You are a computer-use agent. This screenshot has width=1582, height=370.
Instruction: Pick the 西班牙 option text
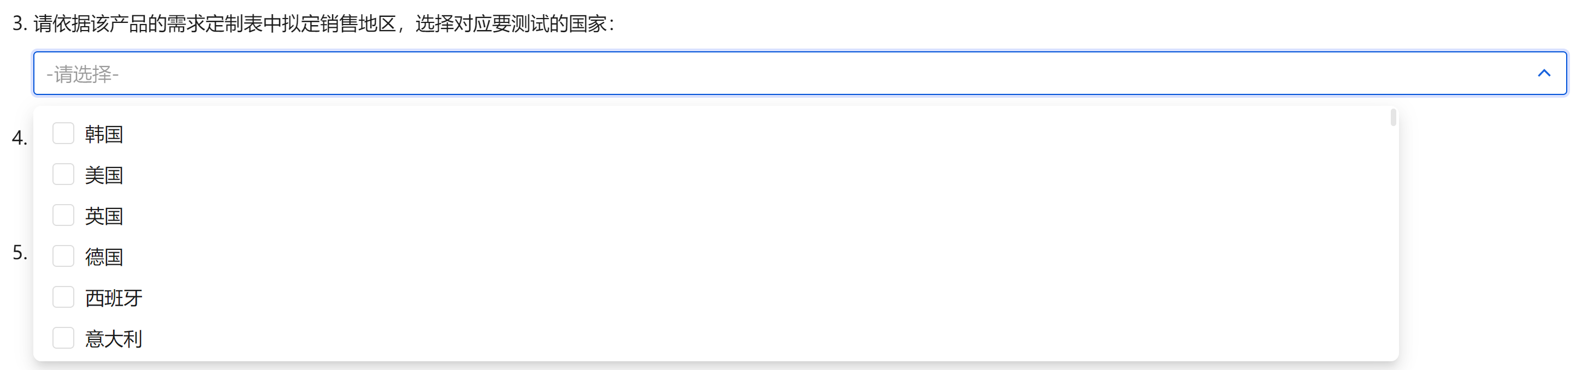click(x=114, y=298)
